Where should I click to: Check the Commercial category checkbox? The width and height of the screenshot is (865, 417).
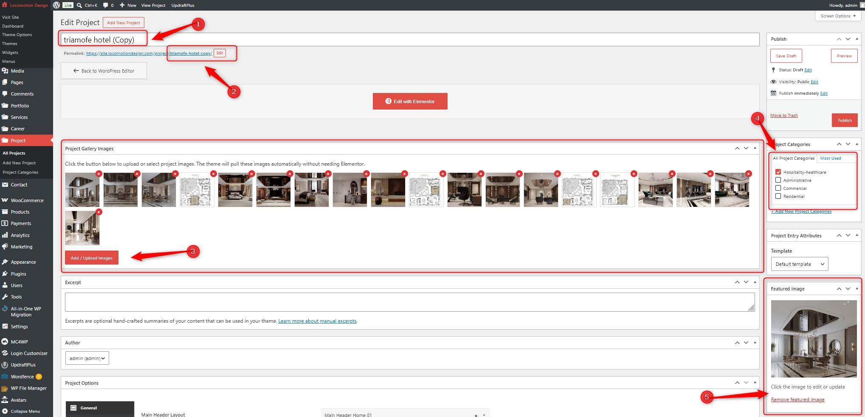click(x=778, y=188)
